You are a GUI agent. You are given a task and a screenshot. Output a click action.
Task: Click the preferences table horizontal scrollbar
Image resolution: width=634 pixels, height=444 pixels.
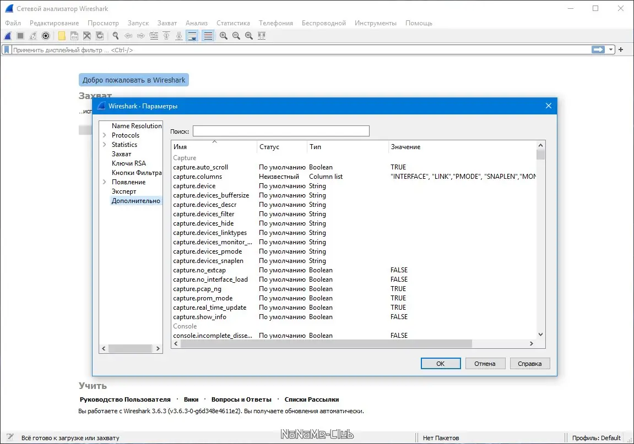(x=326, y=343)
